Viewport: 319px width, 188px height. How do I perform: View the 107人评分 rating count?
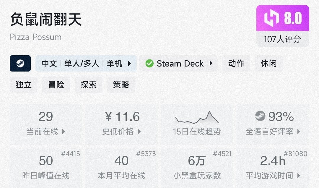coord(282,39)
